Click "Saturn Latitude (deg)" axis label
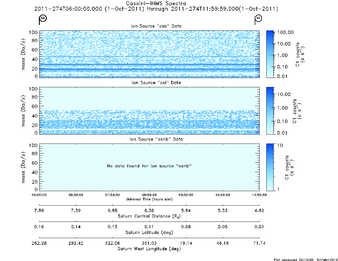 click(x=149, y=233)
